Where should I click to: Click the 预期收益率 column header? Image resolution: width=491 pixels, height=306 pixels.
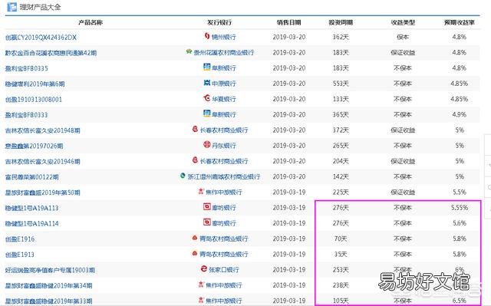[459, 22]
